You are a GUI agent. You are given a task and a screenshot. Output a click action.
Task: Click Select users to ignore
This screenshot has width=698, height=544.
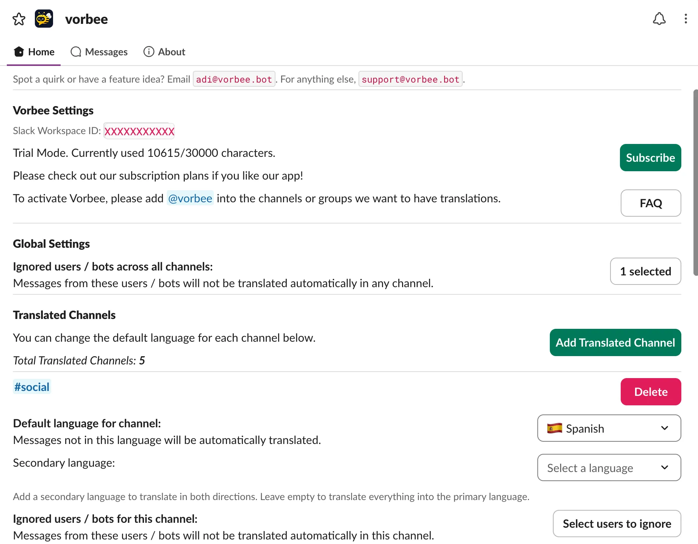pos(617,524)
